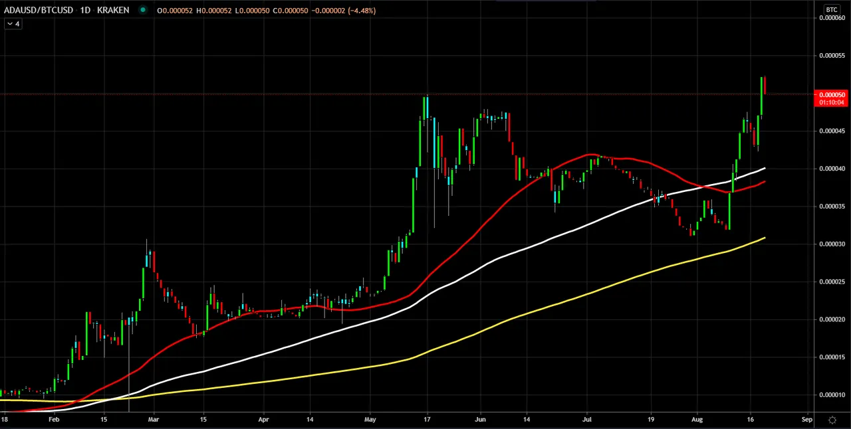Click 0.000010 on the price axis
The image size is (851, 429).
point(832,395)
